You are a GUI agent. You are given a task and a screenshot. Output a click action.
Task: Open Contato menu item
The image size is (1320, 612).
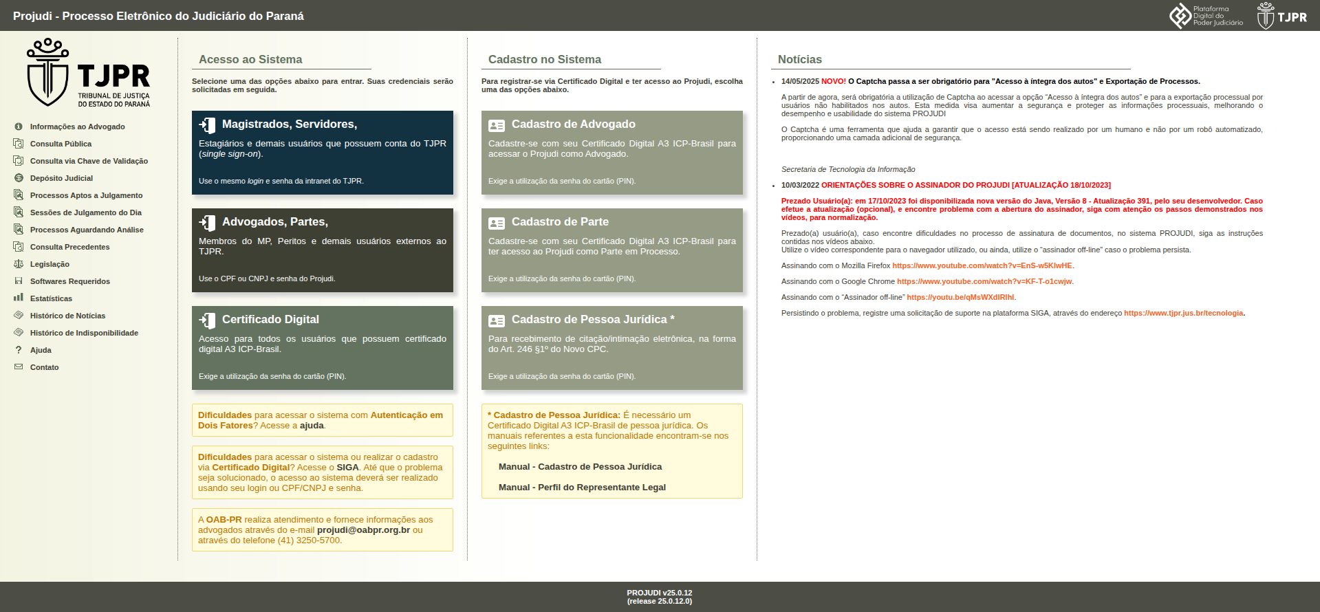point(44,367)
